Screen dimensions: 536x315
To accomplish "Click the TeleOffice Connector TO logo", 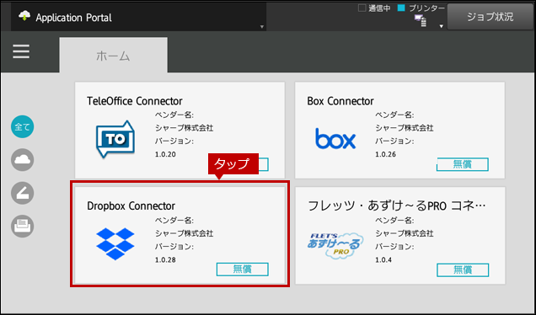I will point(115,139).
